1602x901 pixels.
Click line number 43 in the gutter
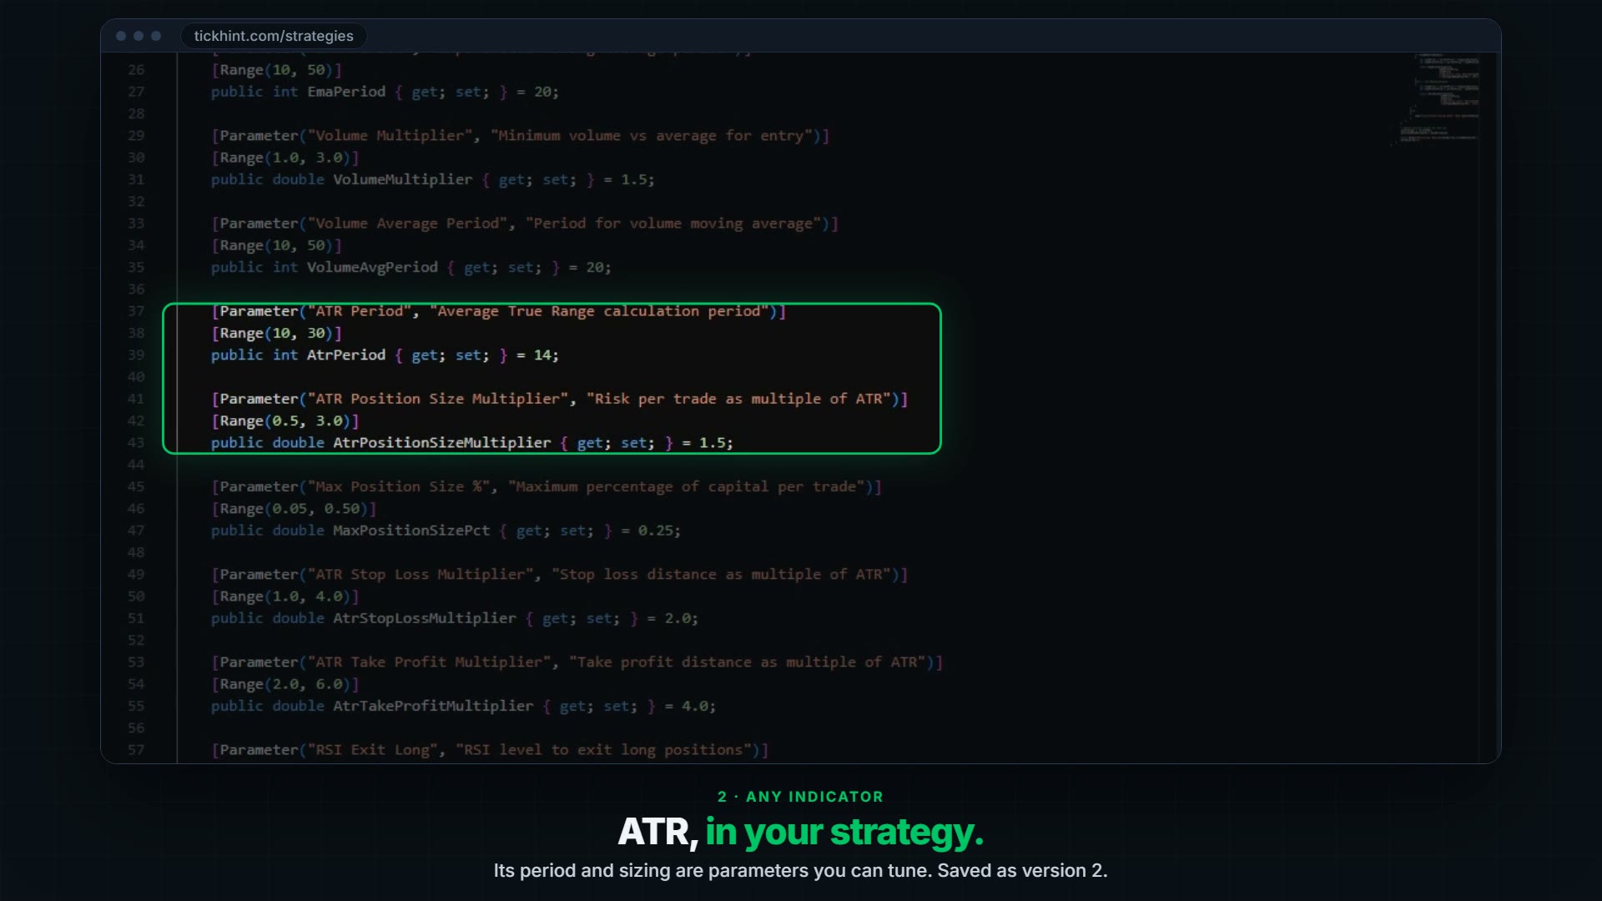(x=136, y=443)
